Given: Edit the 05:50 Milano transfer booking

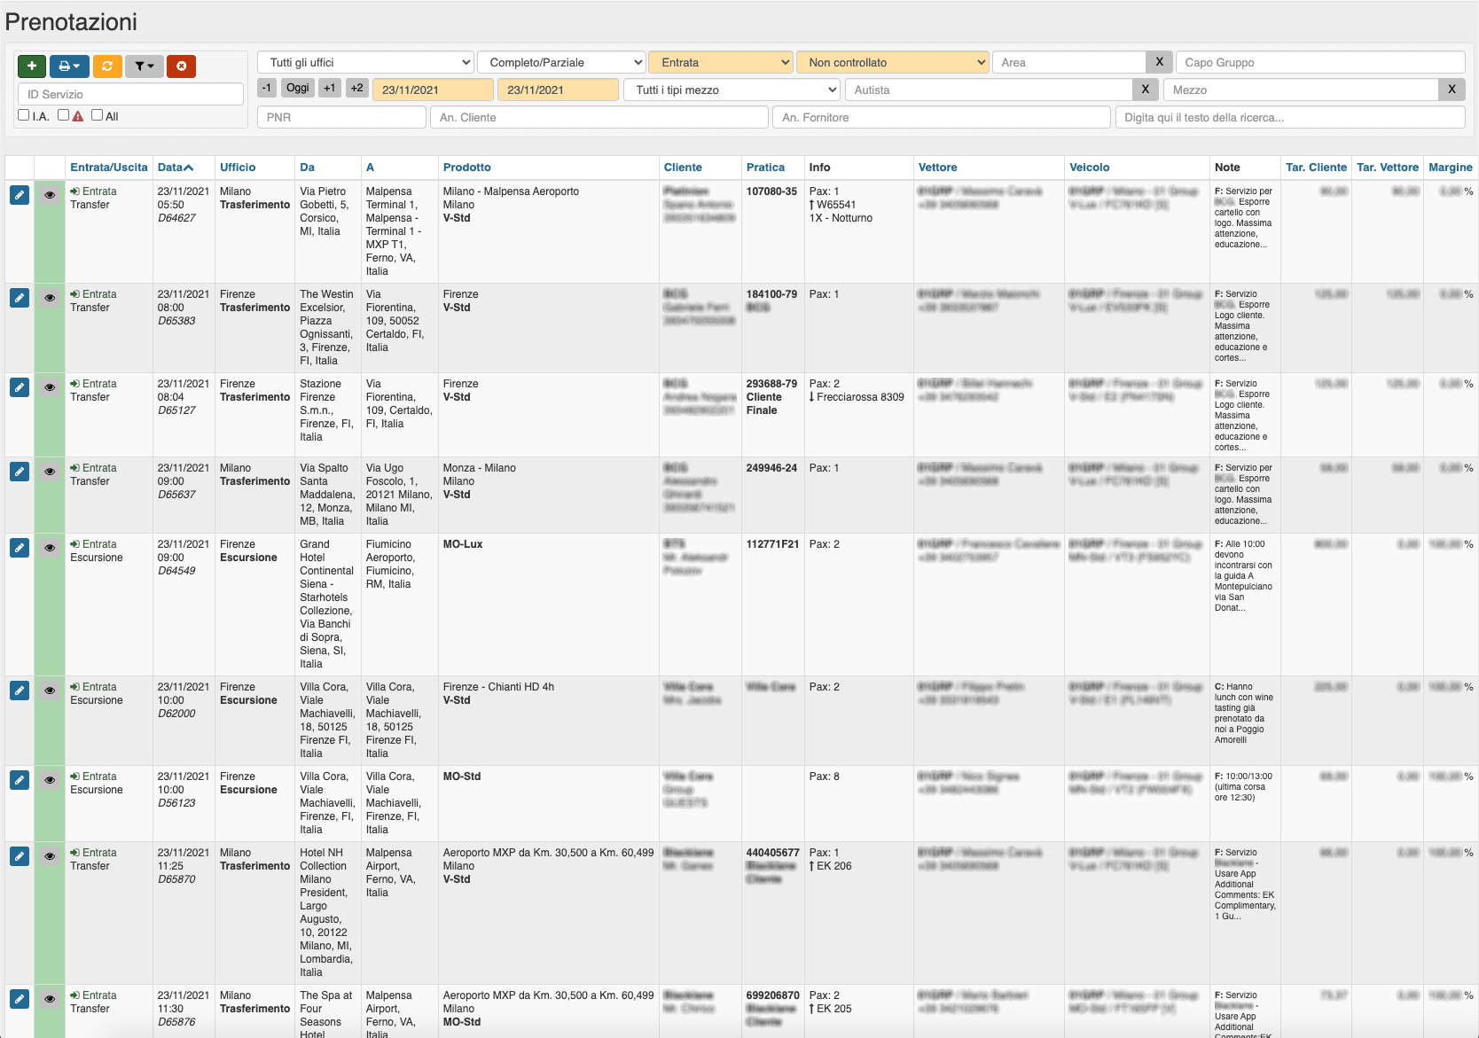Looking at the screenshot, I should point(20,195).
